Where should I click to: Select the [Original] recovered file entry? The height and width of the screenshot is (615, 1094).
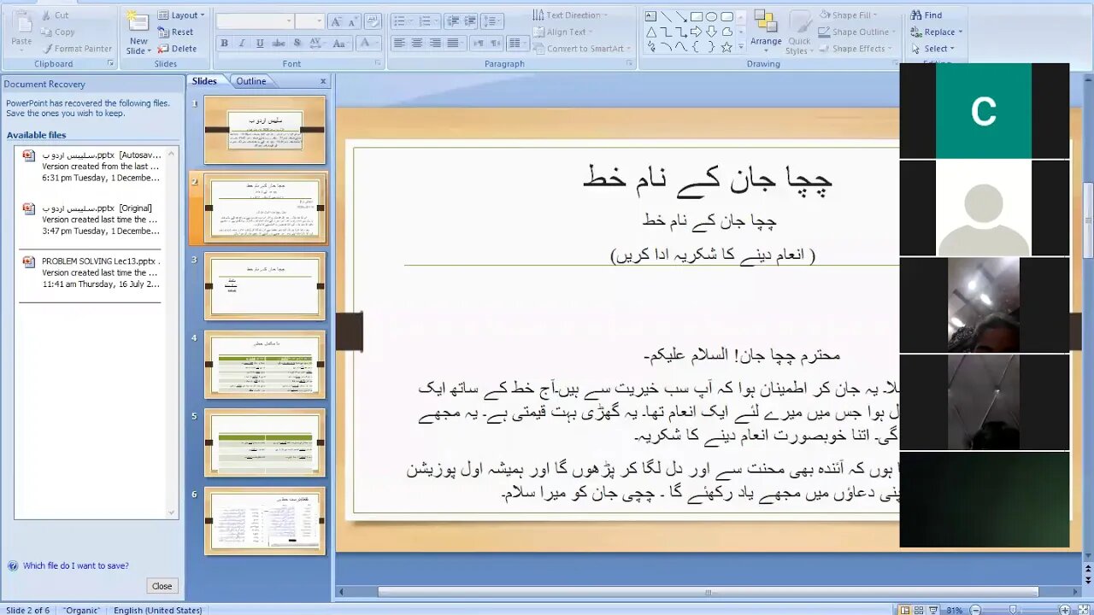91,220
